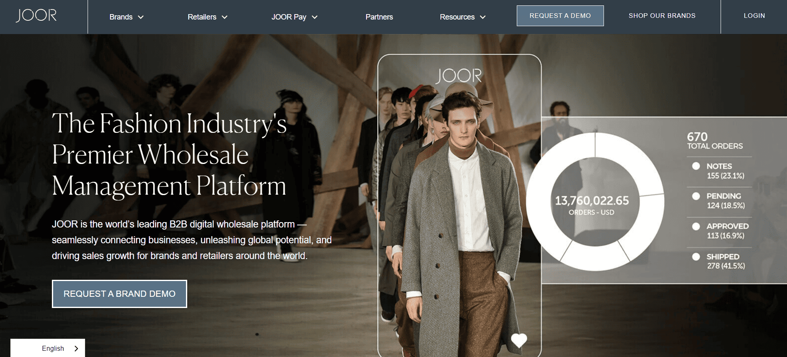The width and height of the screenshot is (787, 357).
Task: Open the Retailers menu item
Action: pyautogui.click(x=202, y=17)
